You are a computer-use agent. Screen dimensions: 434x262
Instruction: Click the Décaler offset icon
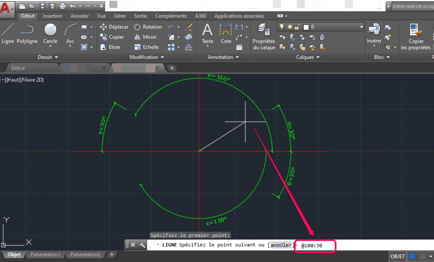189,47
